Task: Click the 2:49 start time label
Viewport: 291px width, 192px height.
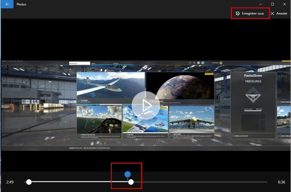Action: pos(10,182)
